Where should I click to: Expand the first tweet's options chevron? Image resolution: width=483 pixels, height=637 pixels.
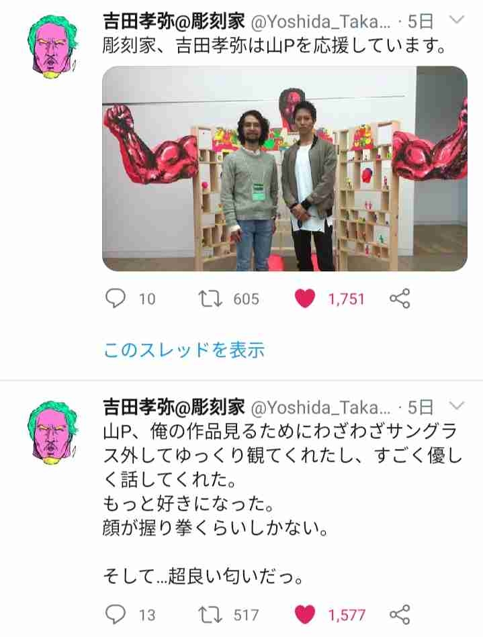(x=457, y=20)
